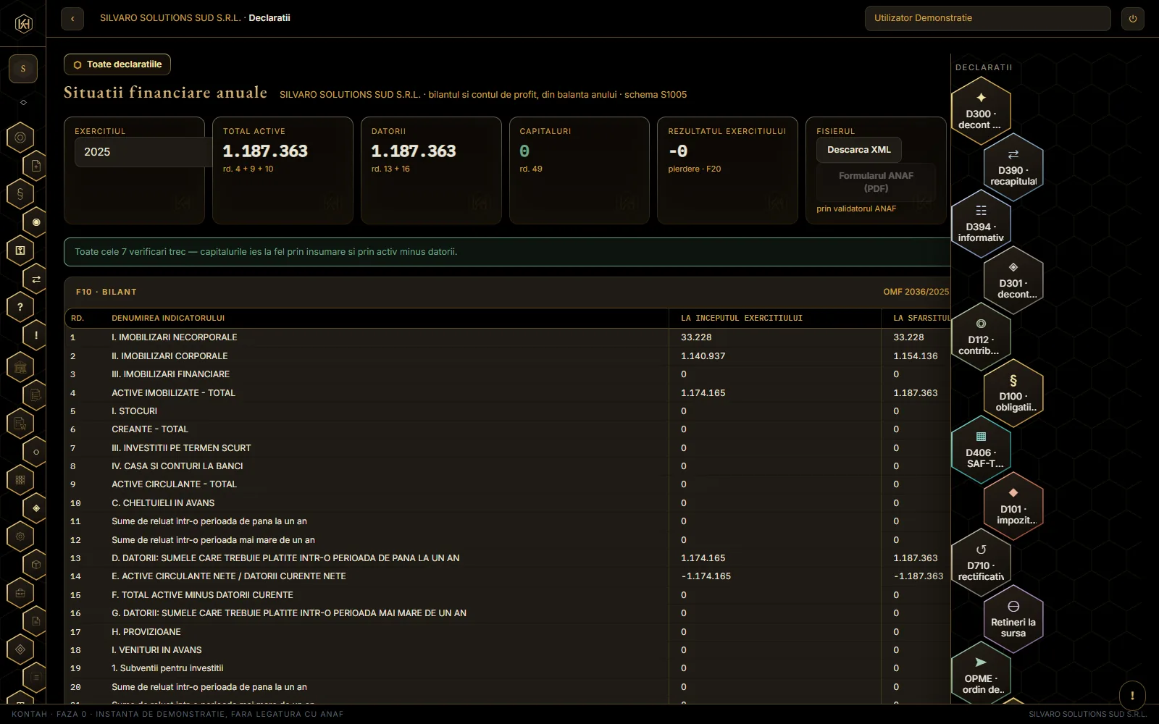1159x724 pixels.
Task: Click Formularul ANAF (PDF) button
Action: (876, 182)
